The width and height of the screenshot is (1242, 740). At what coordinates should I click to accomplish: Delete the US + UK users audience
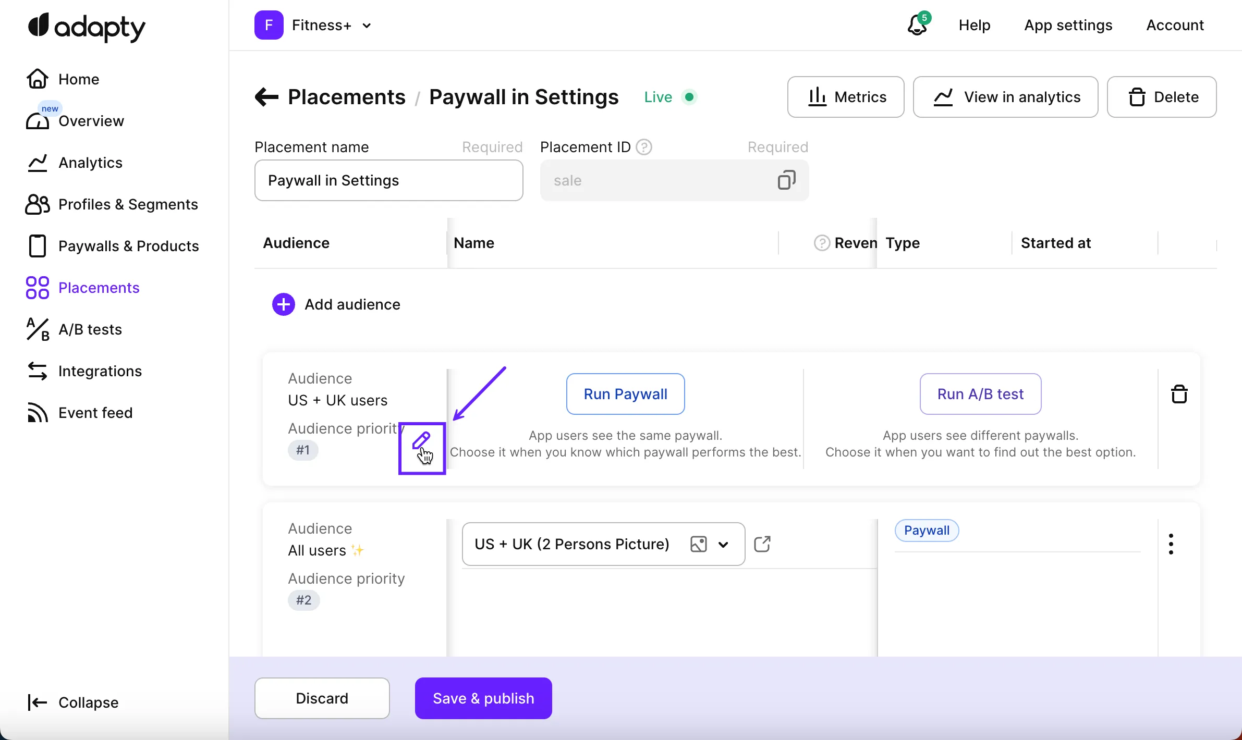coord(1179,394)
